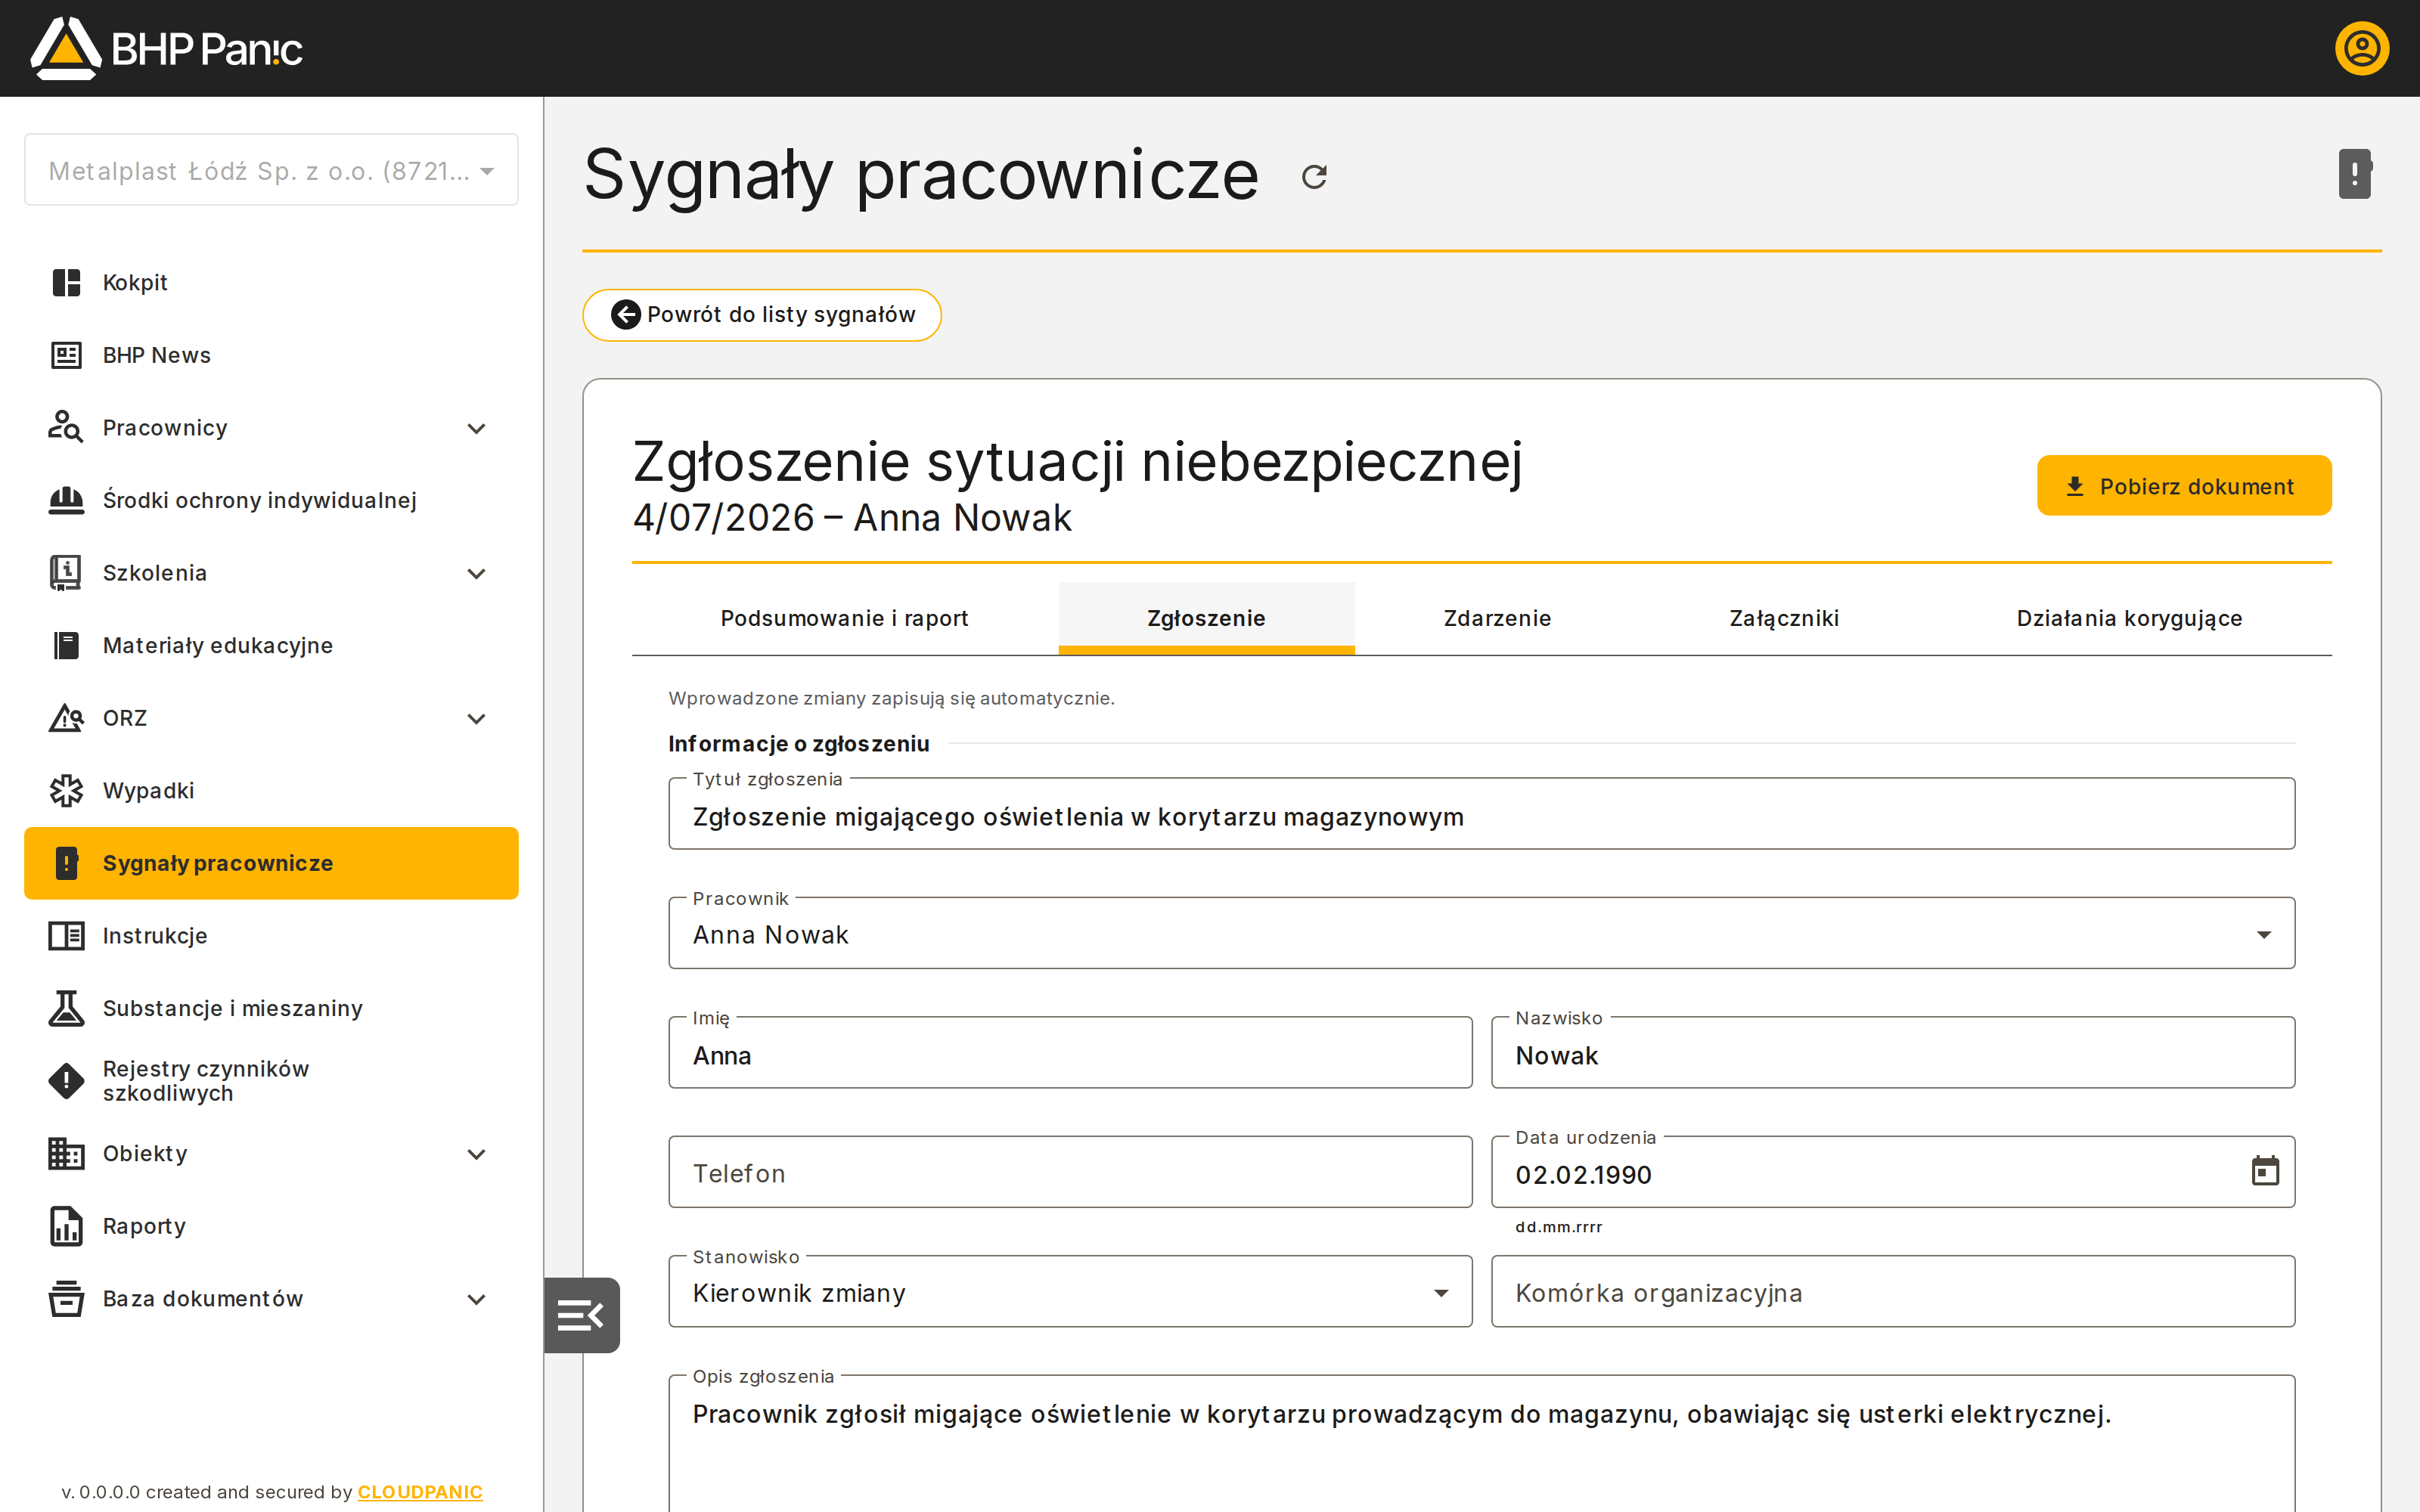
Task: Open Środki ochrony indywidualnej menu item
Action: [271, 500]
